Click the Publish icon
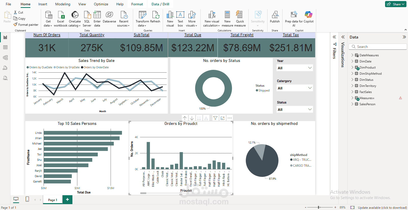This screenshot has width=408, height=210. (x=275, y=15)
